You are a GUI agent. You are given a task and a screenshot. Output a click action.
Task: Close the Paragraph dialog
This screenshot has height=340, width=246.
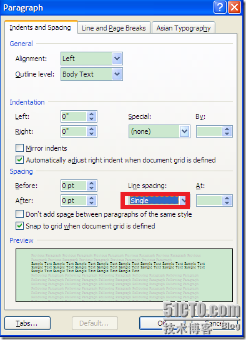235,7
